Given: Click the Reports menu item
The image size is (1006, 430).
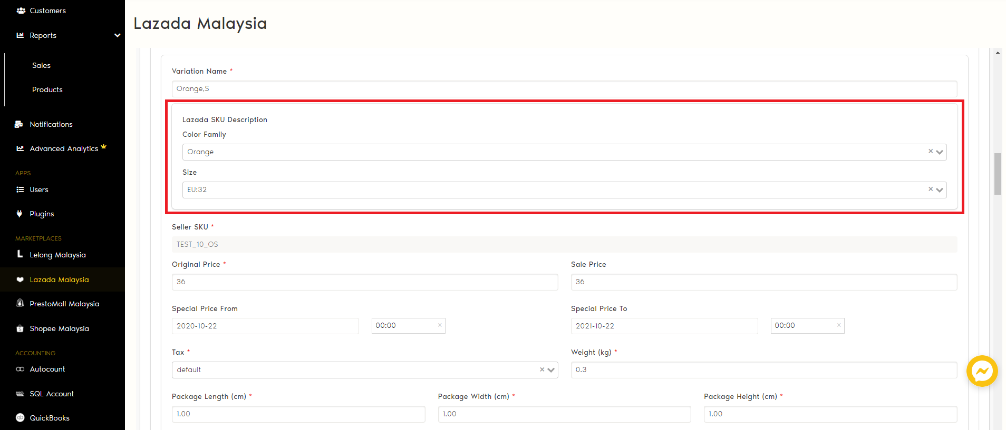Looking at the screenshot, I should 62,35.
